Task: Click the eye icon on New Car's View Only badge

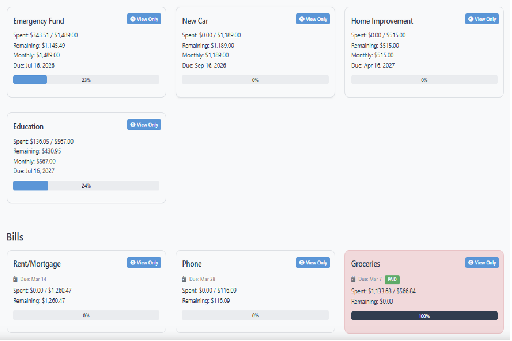Action: (x=302, y=19)
